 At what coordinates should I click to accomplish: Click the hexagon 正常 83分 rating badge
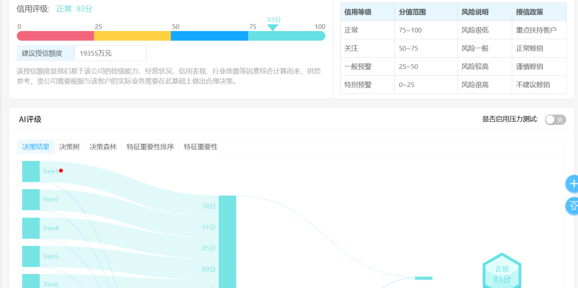[501, 272]
